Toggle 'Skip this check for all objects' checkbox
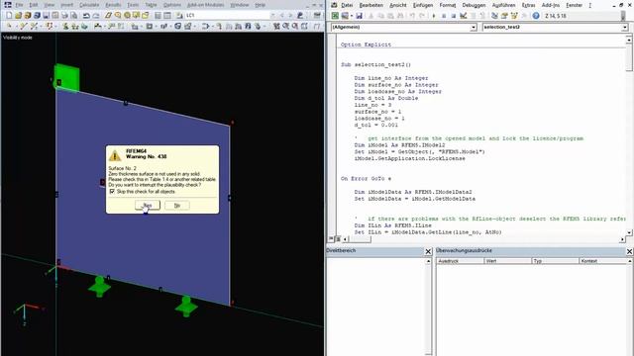 coord(112,191)
